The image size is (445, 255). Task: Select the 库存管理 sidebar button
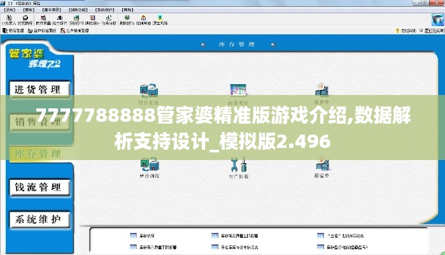point(39,154)
